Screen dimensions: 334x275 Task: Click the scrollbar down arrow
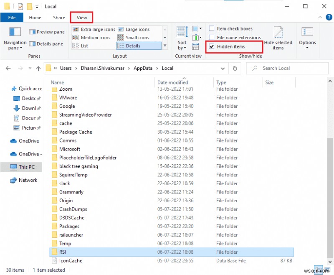tap(330, 262)
